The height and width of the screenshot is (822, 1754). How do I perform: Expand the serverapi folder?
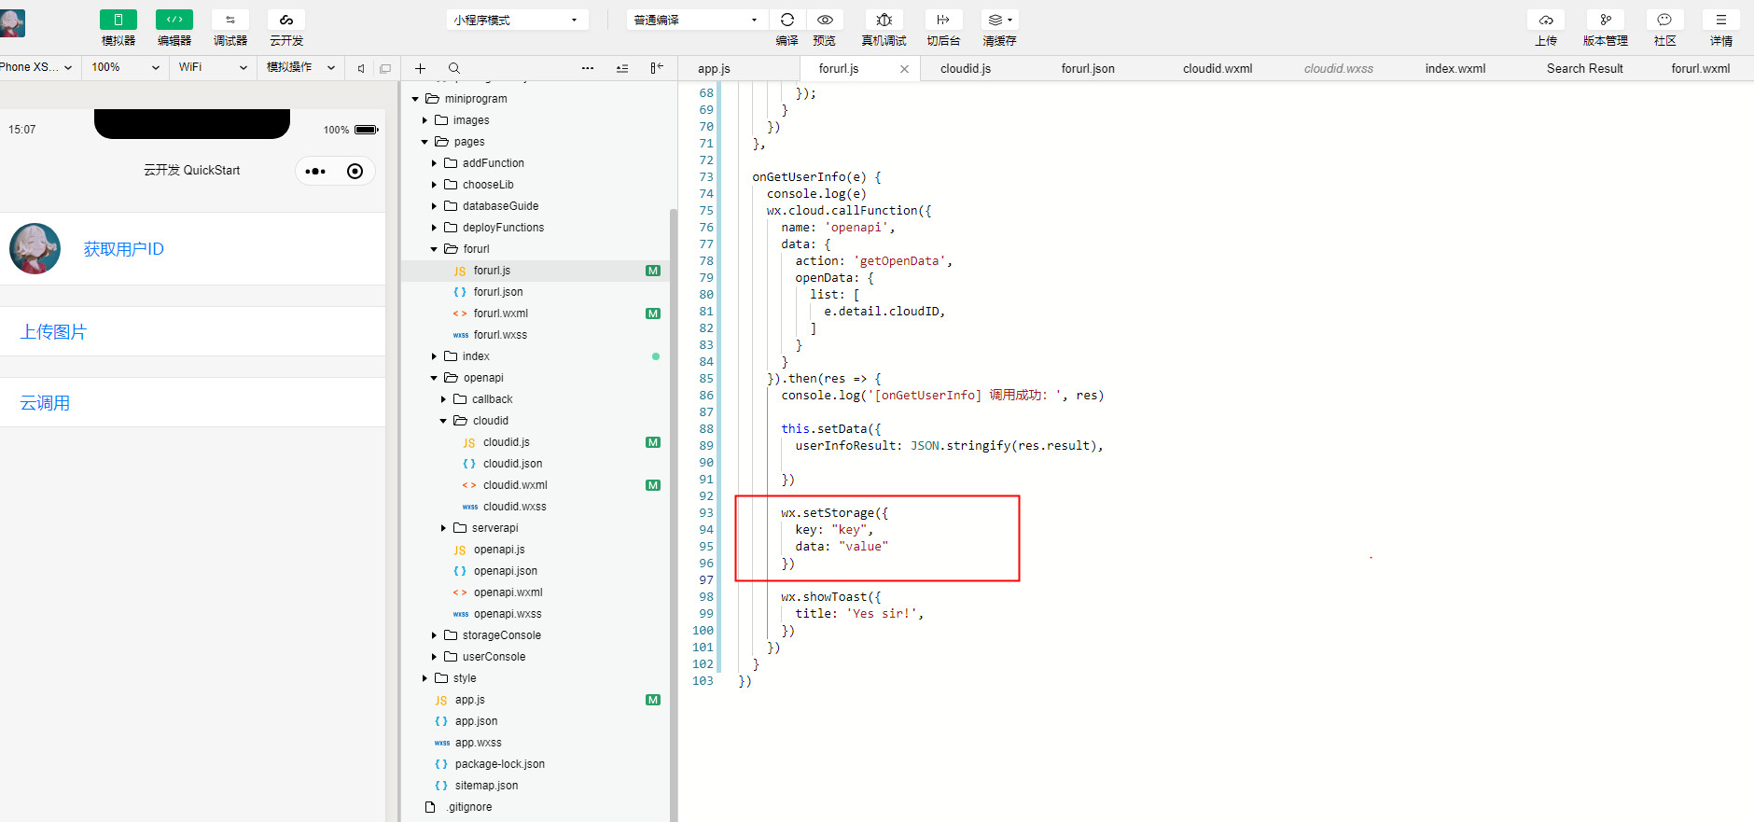[443, 528]
